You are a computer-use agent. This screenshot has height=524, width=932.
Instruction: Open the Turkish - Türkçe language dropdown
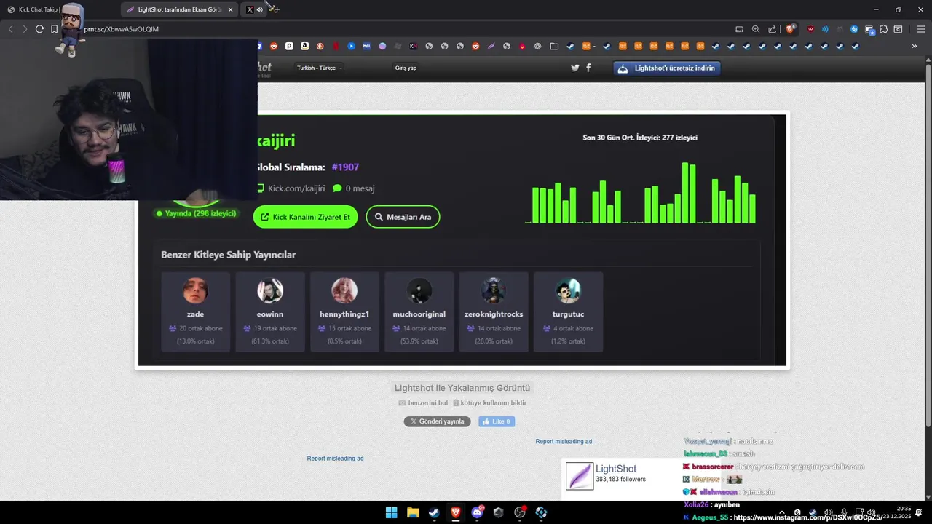[319, 68]
